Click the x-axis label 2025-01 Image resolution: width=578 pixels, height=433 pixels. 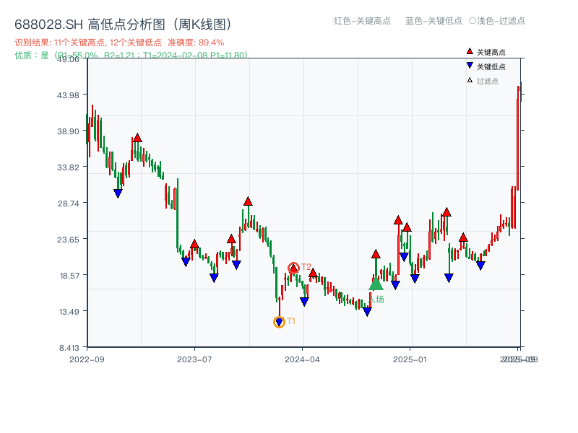[410, 359]
